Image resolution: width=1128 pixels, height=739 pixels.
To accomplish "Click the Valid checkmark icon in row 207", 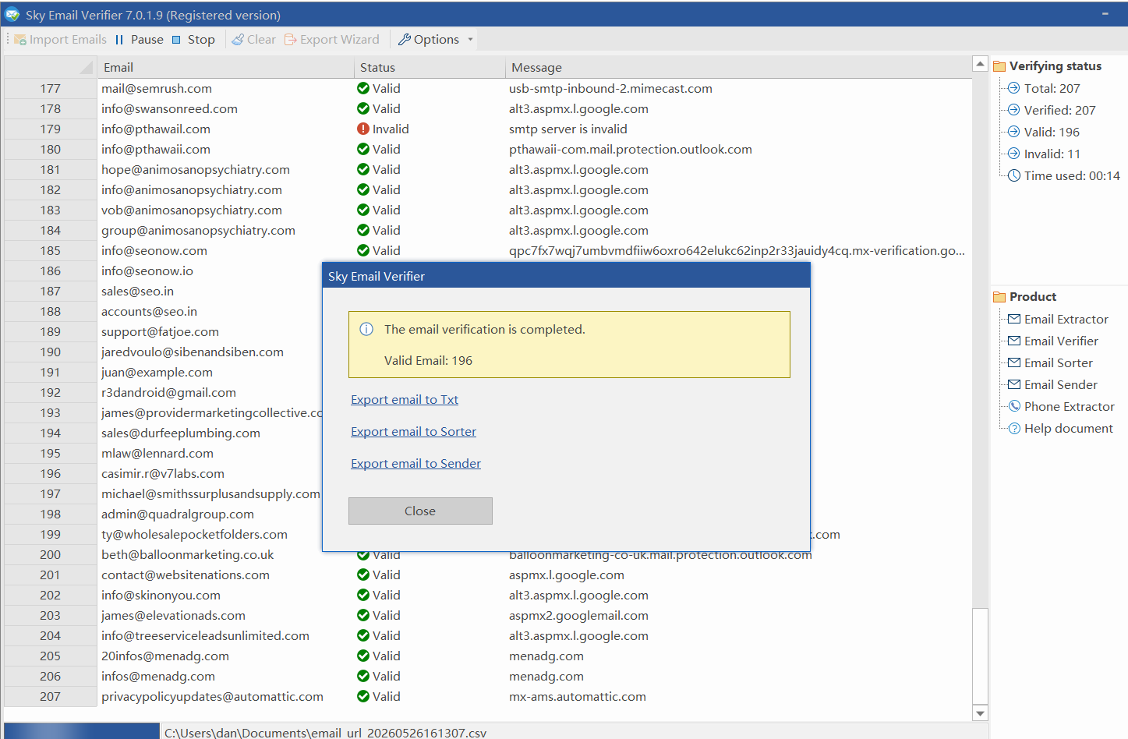I will [363, 697].
